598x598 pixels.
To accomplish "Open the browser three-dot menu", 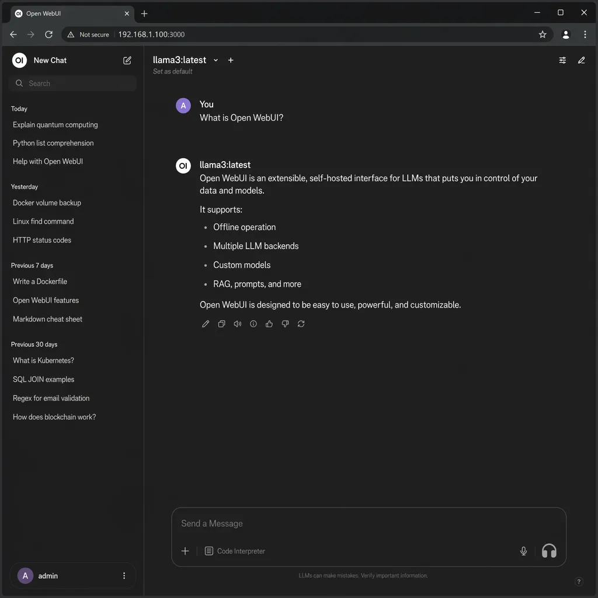I will 585,34.
